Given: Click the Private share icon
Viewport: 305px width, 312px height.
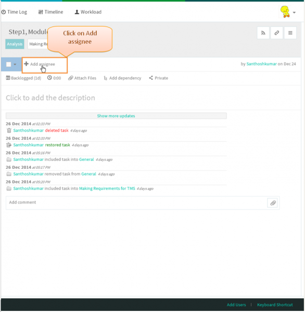Looking at the screenshot, I should (151, 78).
